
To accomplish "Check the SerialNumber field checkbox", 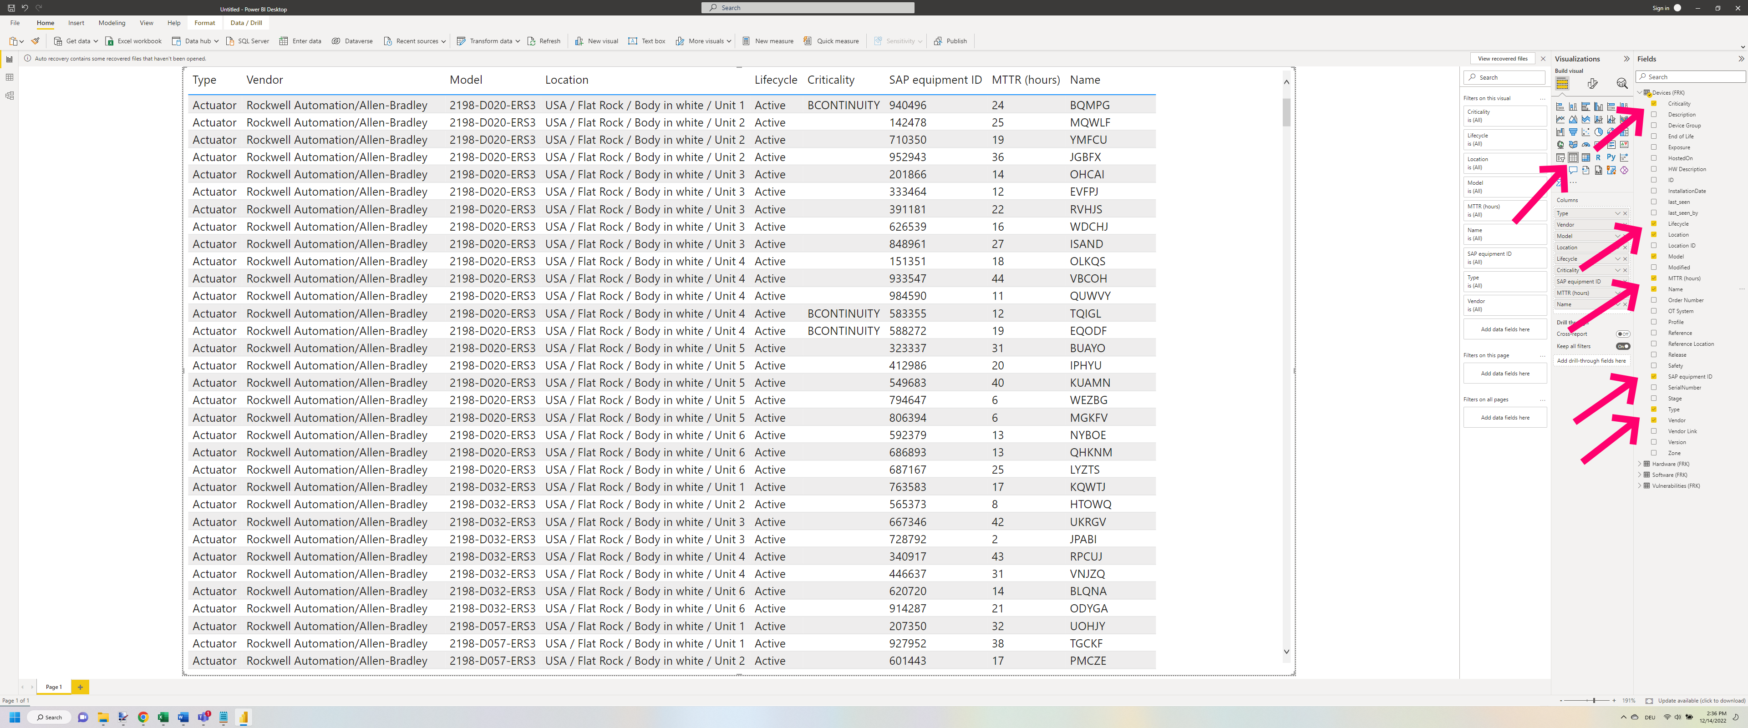I will (1654, 387).
